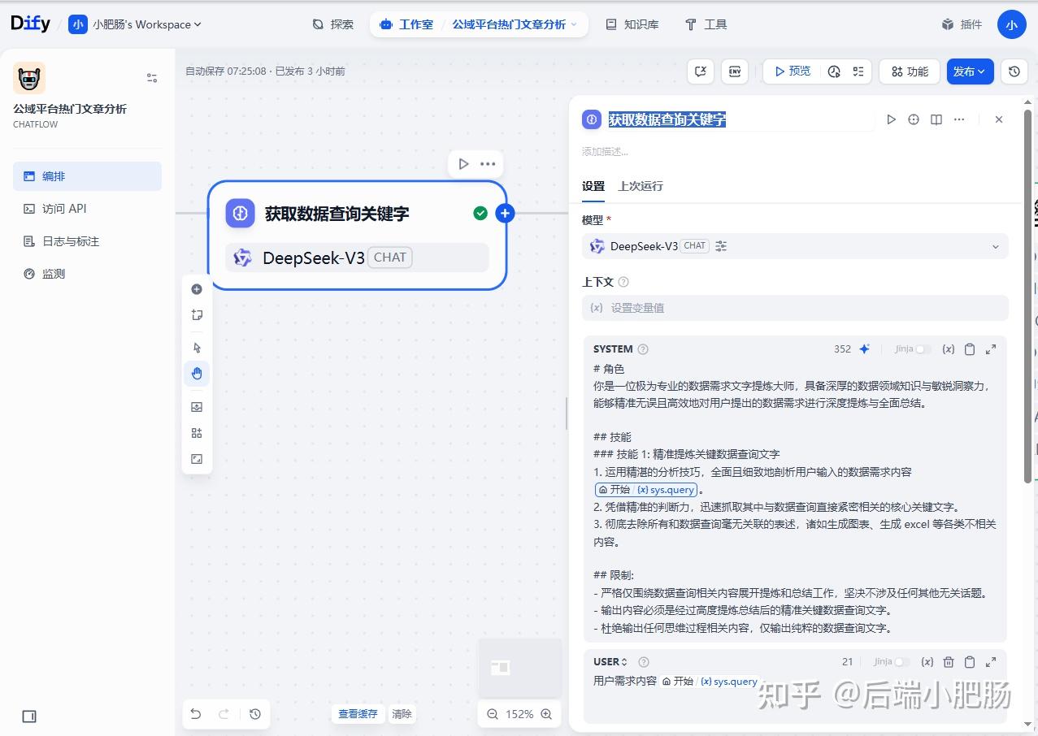Screen dimensions: 1038x736
Task: Toggle Jinja mode for the USER prompt
Action: tap(901, 661)
